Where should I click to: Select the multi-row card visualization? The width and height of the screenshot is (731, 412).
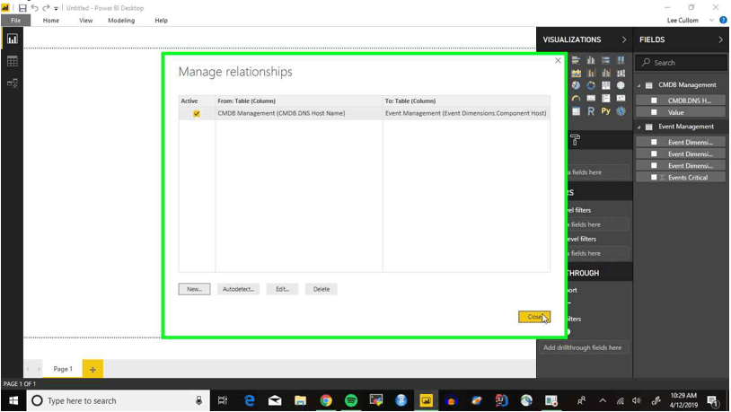coord(605,99)
